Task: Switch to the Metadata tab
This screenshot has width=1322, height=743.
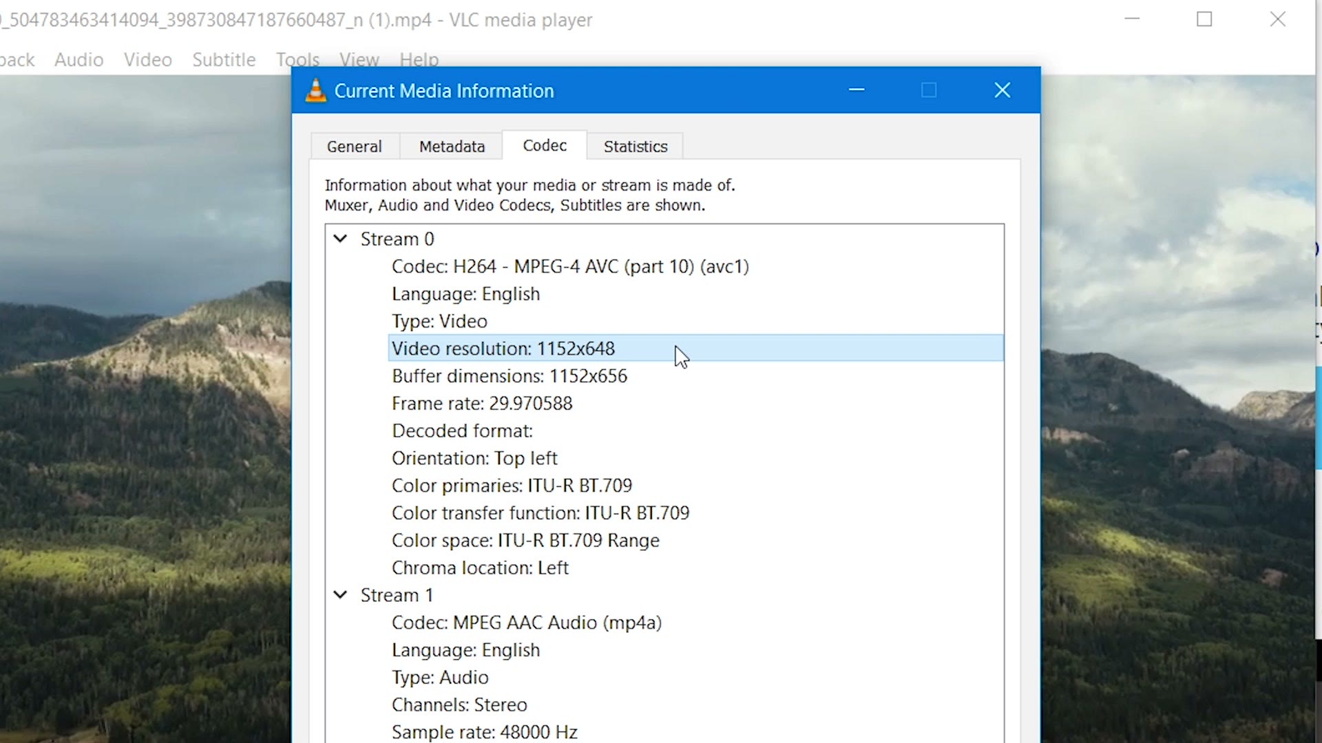Action: click(x=452, y=147)
